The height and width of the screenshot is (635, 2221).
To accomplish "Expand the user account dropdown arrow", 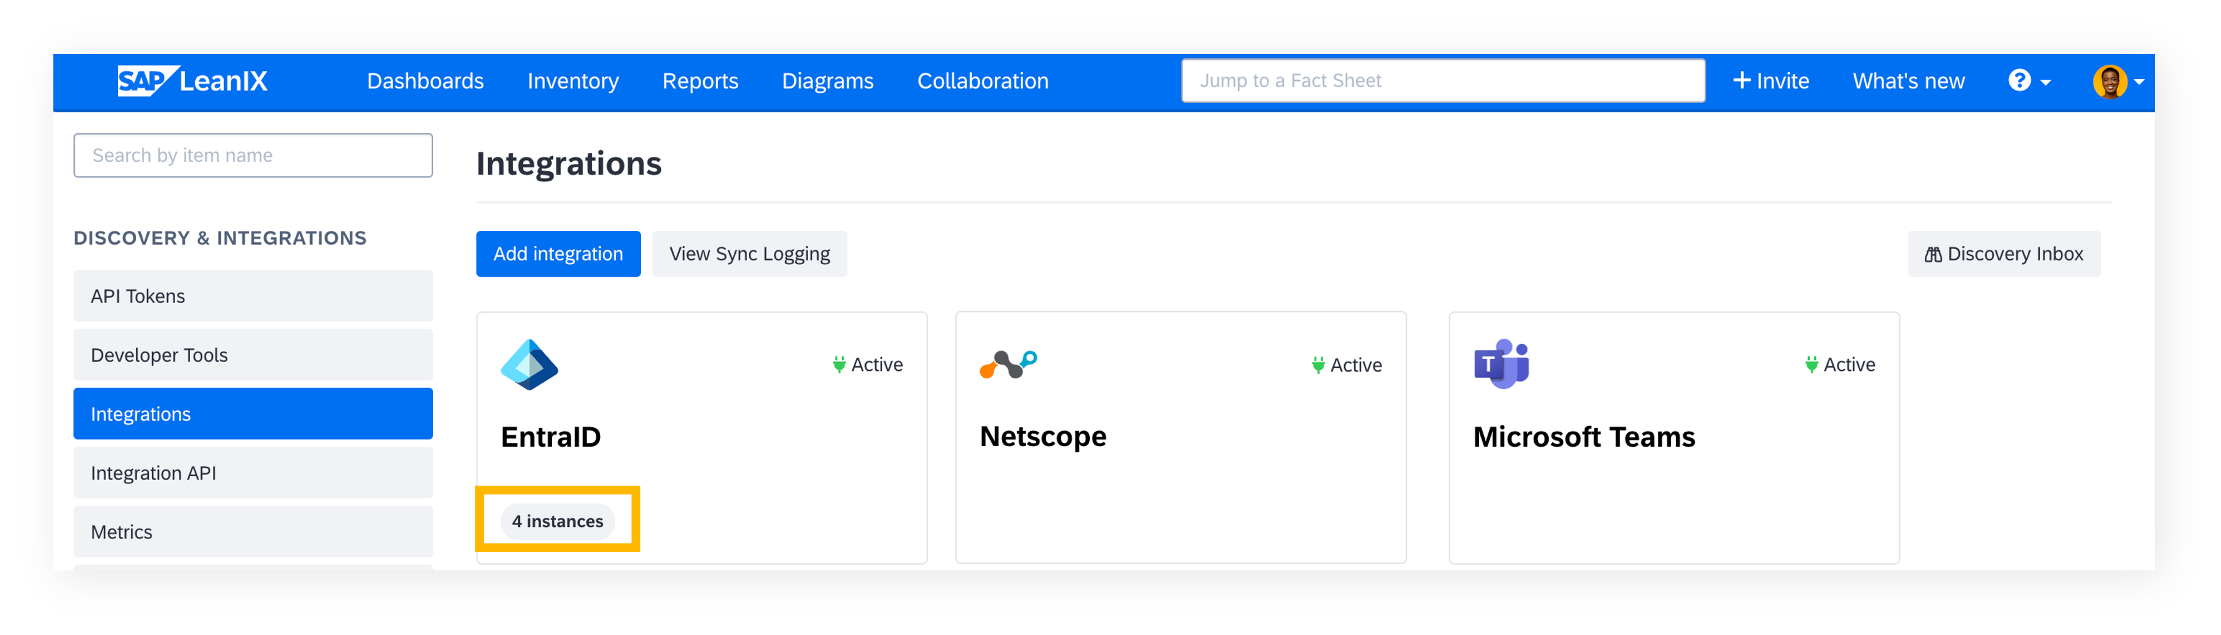I will [2139, 83].
